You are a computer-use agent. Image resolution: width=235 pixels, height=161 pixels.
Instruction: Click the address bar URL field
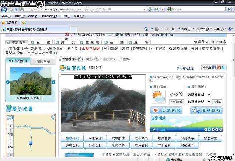tap(82, 9)
